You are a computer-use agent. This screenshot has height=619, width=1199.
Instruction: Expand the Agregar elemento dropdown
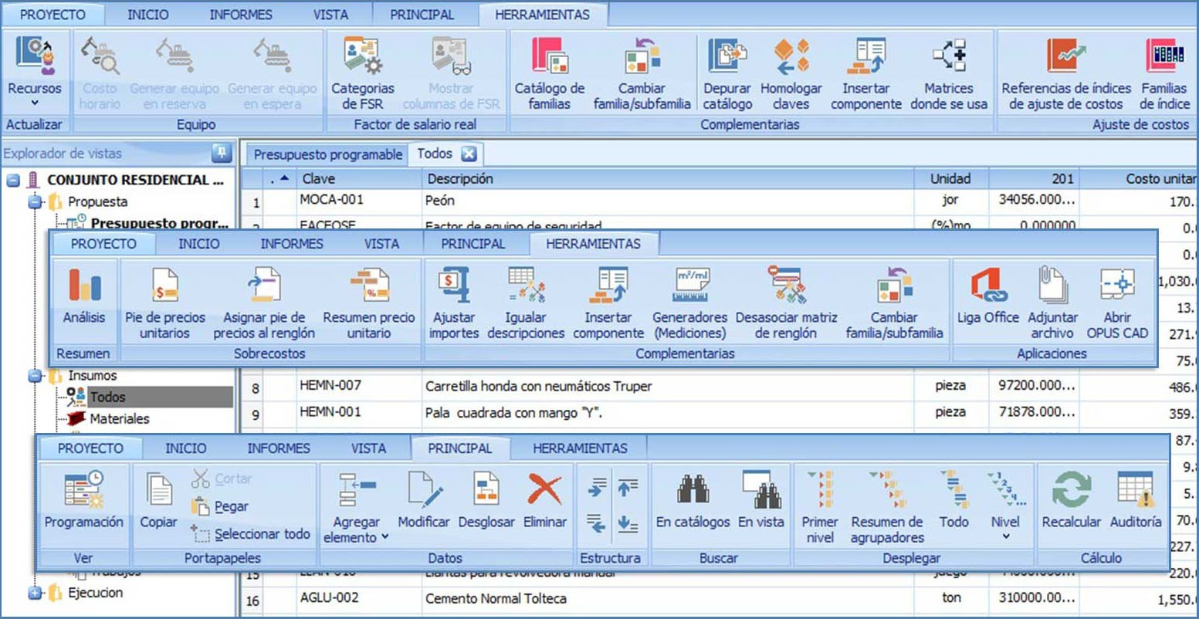coord(356,529)
